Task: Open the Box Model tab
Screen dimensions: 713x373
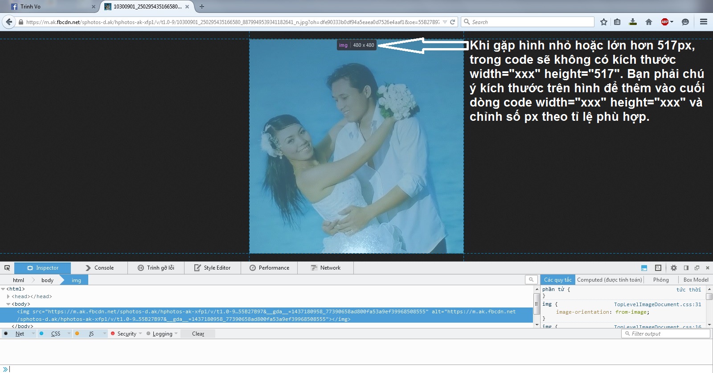Action: [x=696, y=280]
